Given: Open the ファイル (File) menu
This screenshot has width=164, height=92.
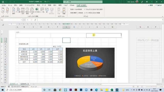Looking at the screenshot, I should click(x=3, y=5).
